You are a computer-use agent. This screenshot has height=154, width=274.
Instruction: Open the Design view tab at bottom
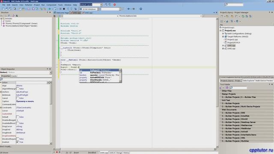pos(119,153)
